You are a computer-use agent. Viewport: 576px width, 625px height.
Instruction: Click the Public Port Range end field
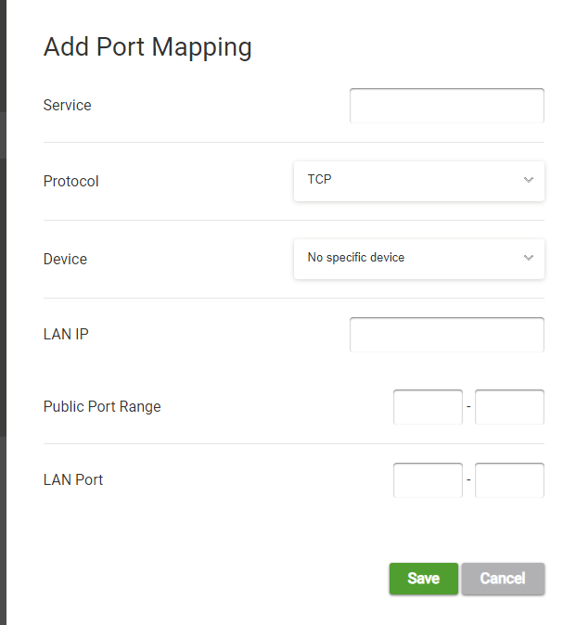[x=509, y=407]
